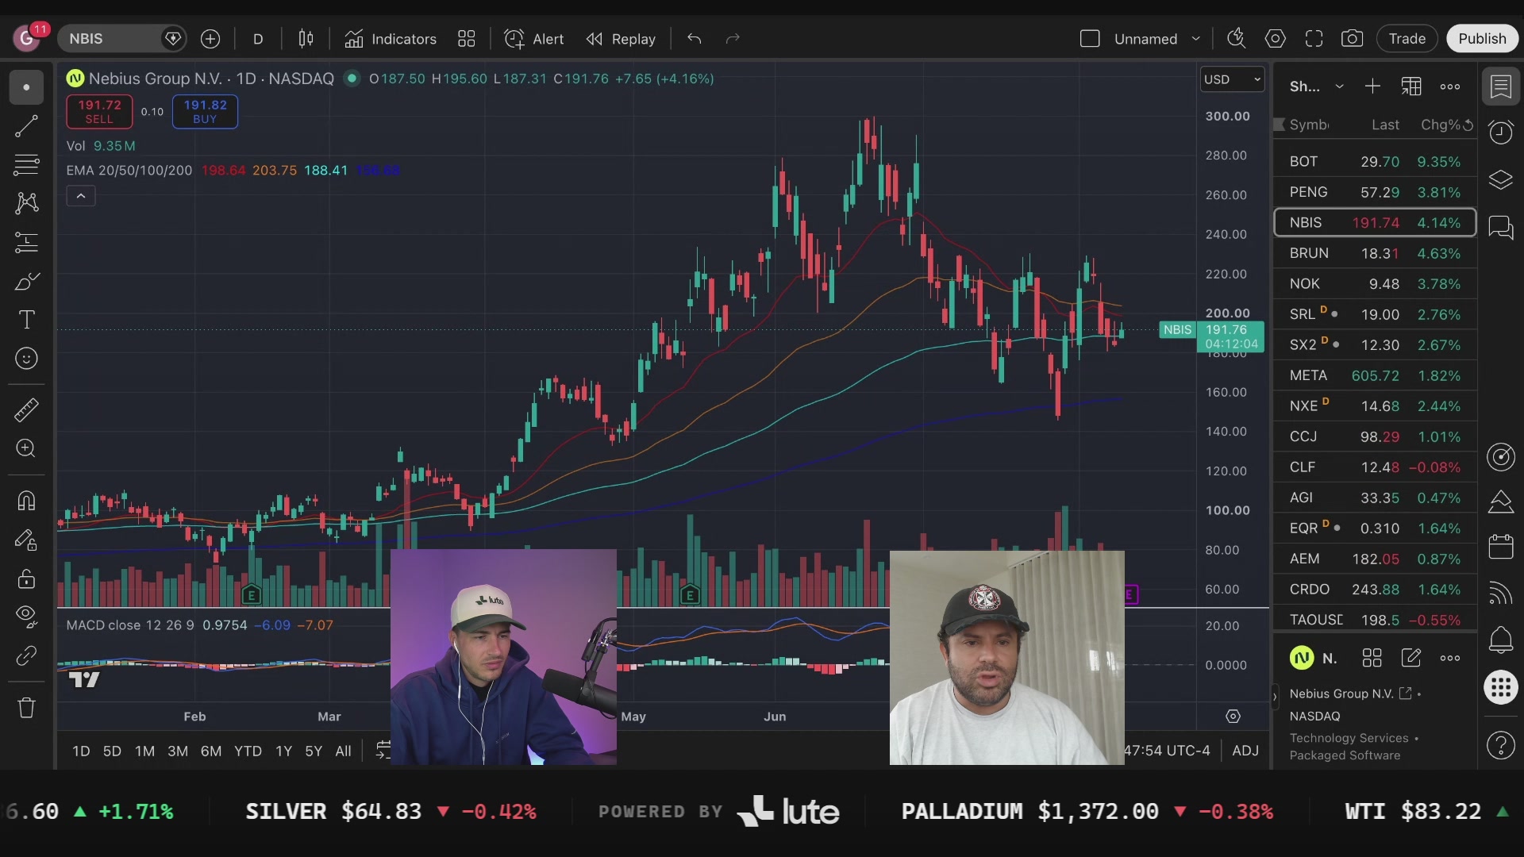This screenshot has width=1524, height=857.
Task: Select the META row in watchlist
Action: tap(1375, 375)
